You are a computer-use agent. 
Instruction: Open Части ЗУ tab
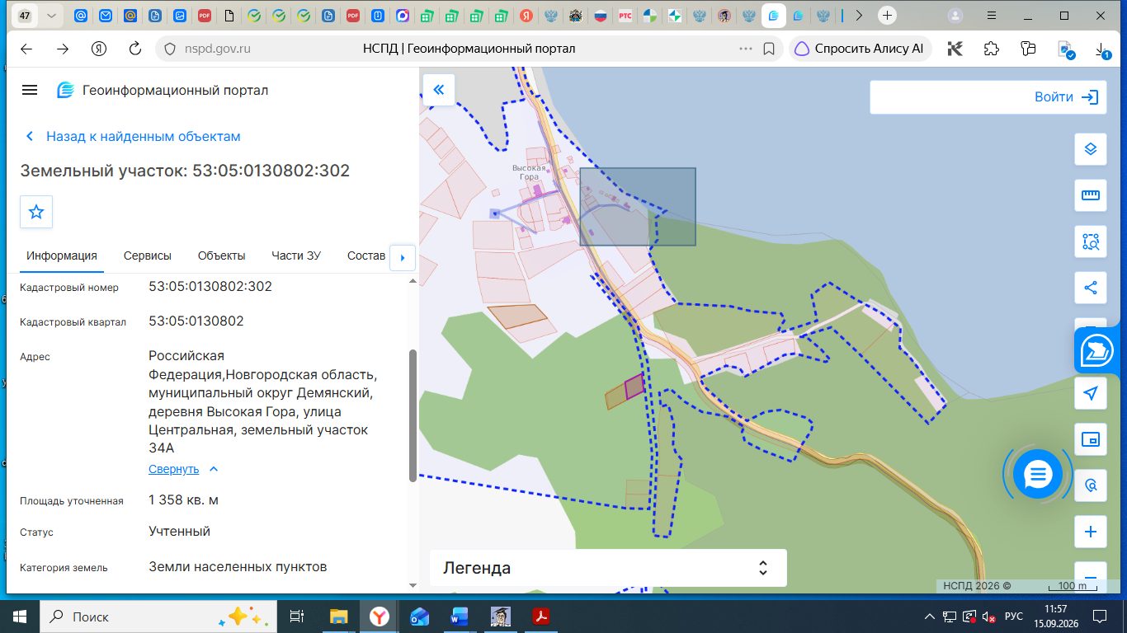pyautogui.click(x=296, y=256)
